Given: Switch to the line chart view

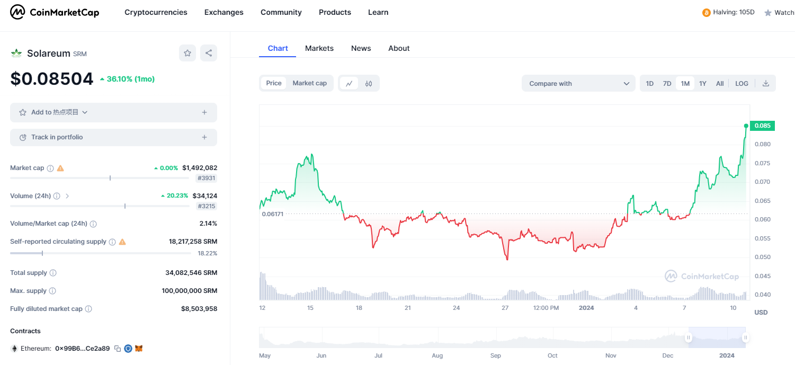Looking at the screenshot, I should pyautogui.click(x=349, y=83).
